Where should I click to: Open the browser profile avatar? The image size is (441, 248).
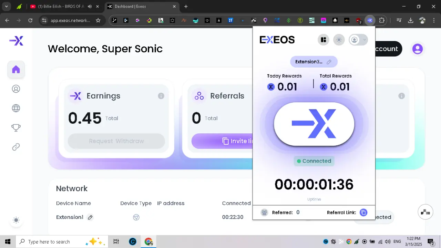pyautogui.click(x=422, y=20)
